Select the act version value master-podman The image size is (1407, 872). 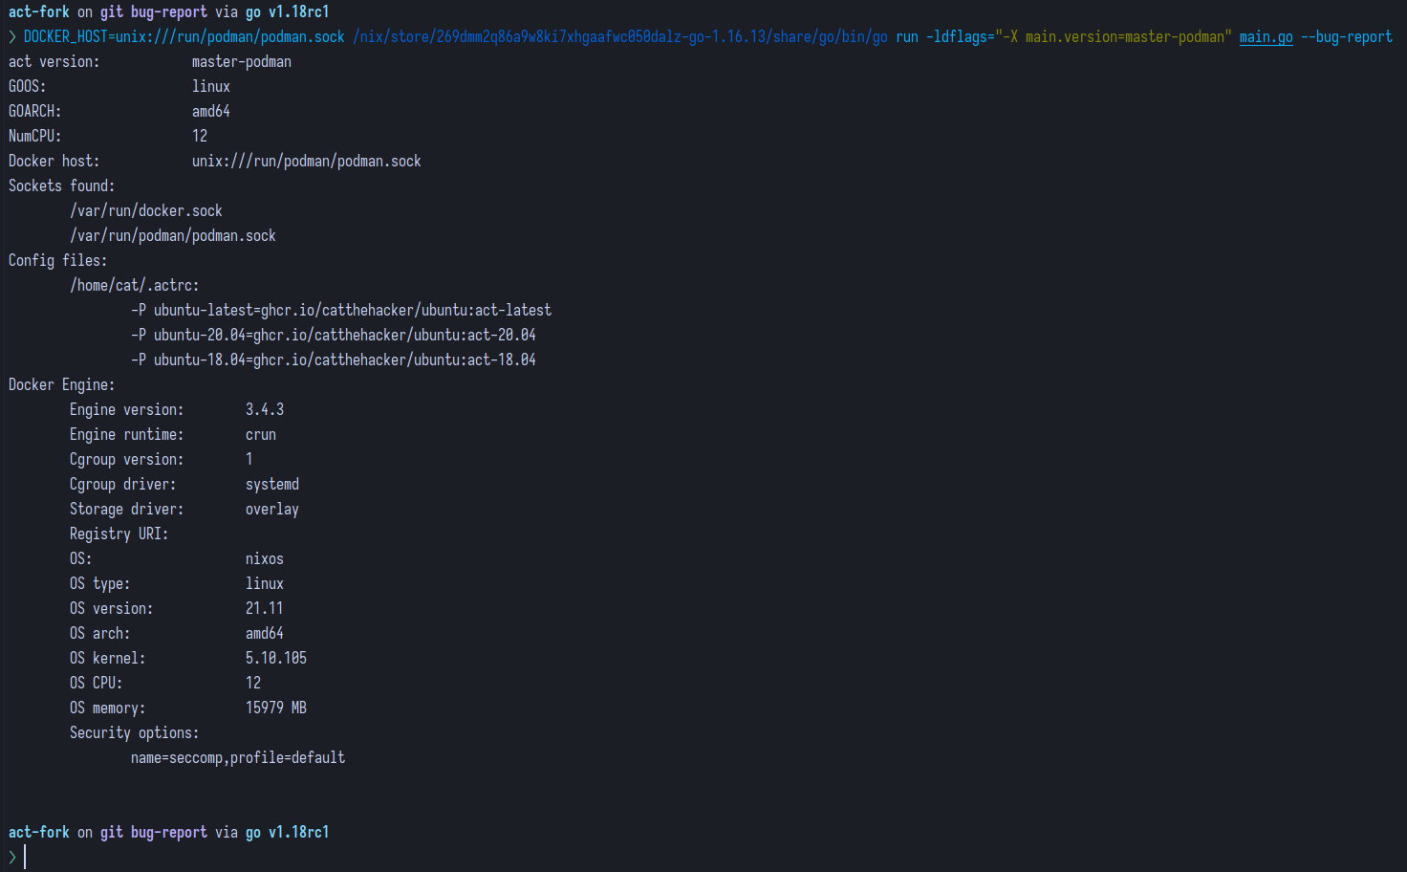point(242,62)
